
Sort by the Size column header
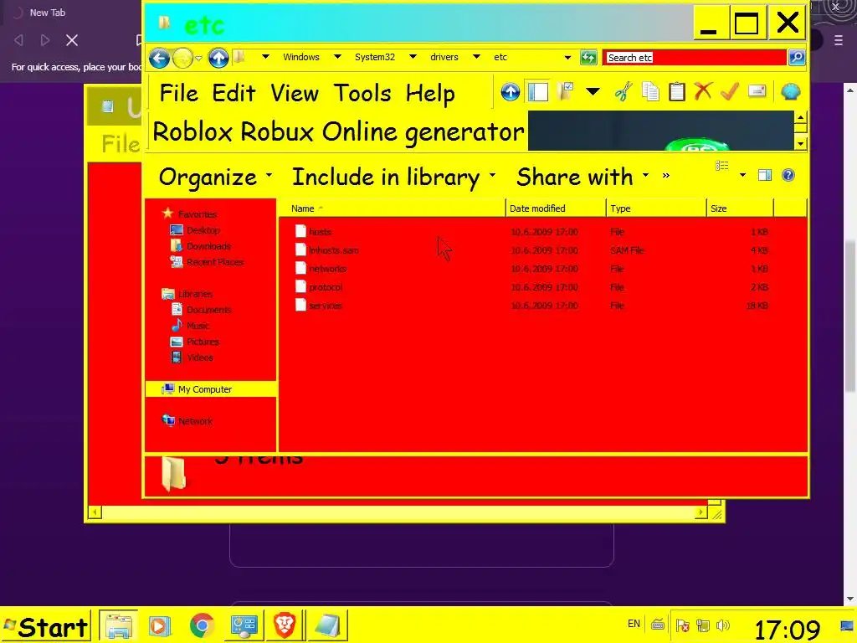(740, 208)
